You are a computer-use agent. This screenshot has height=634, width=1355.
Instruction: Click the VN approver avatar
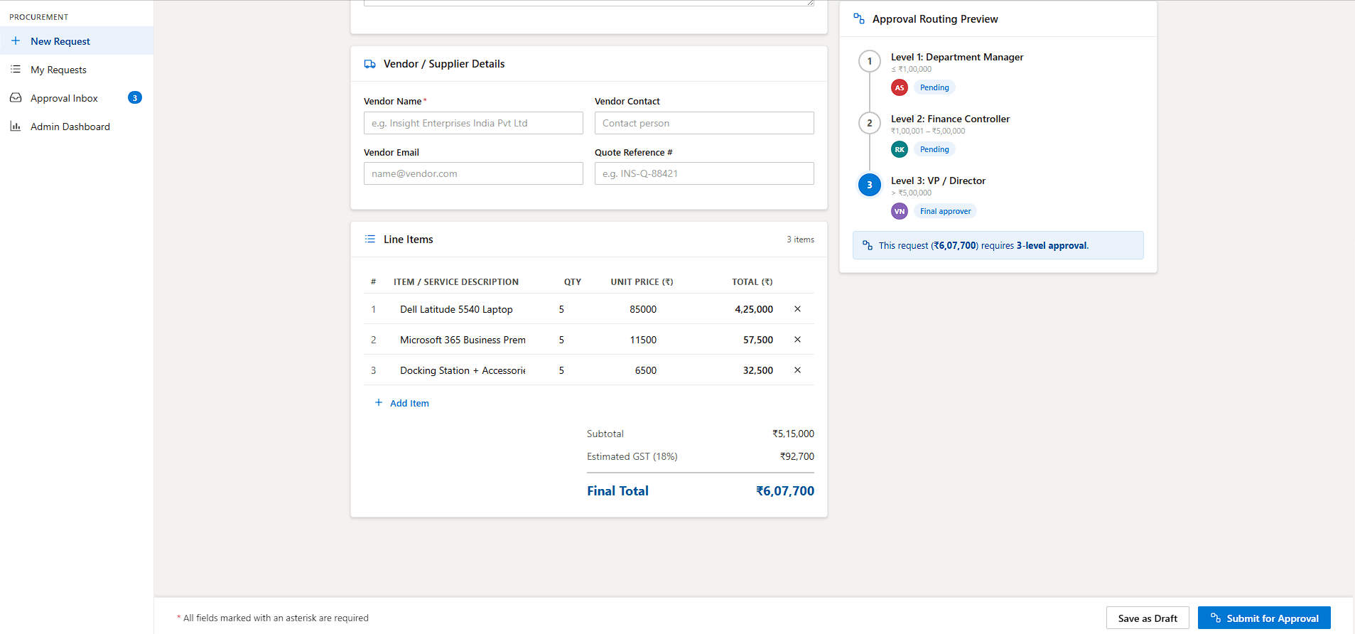(900, 211)
